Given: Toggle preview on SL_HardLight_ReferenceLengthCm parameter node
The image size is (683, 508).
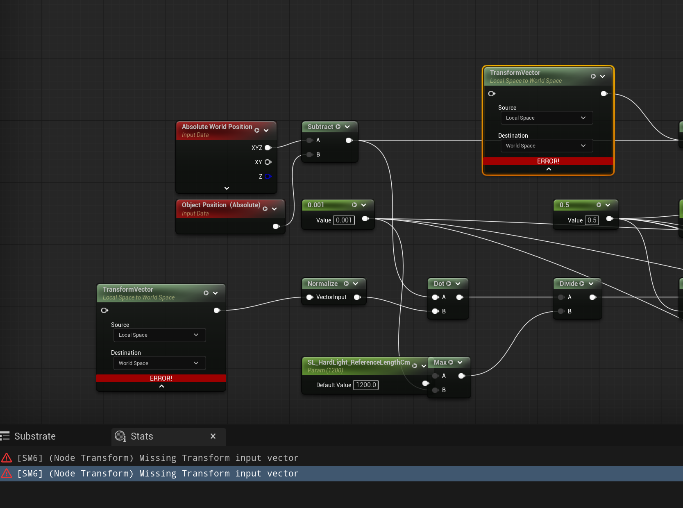Looking at the screenshot, I should (x=415, y=366).
